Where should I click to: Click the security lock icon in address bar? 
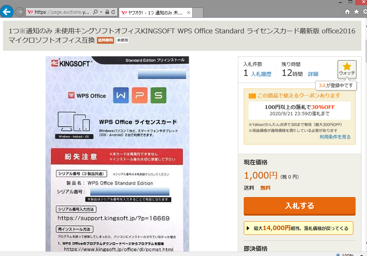click(107, 12)
